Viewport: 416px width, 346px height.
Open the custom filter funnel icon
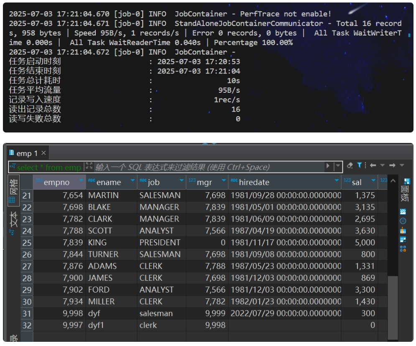360,165
